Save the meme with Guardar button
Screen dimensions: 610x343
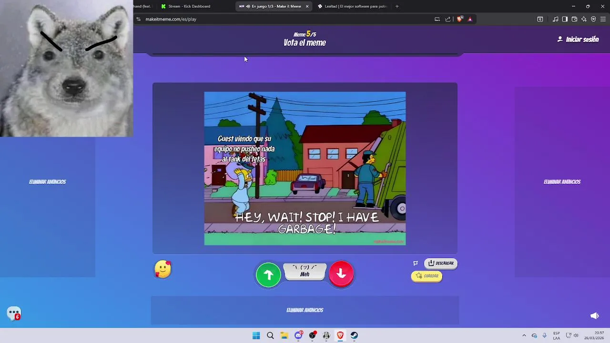(427, 276)
